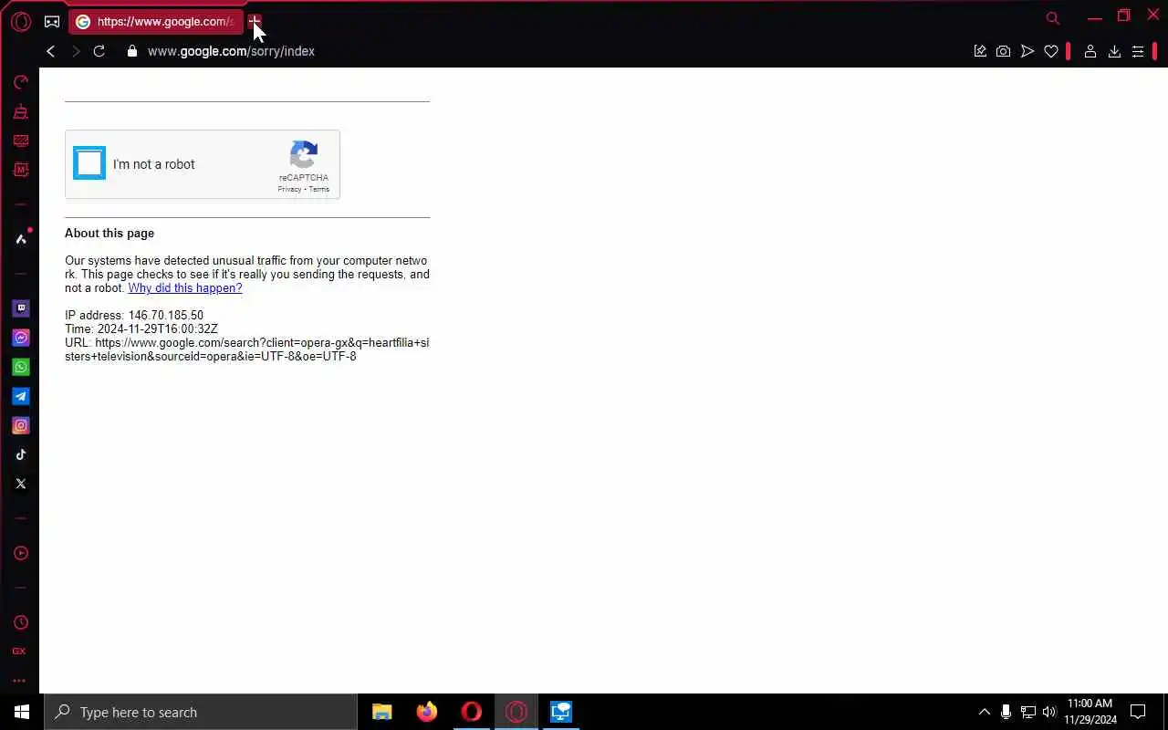Bookmark page with heart icon
This screenshot has width=1168, height=730.
click(x=1051, y=51)
